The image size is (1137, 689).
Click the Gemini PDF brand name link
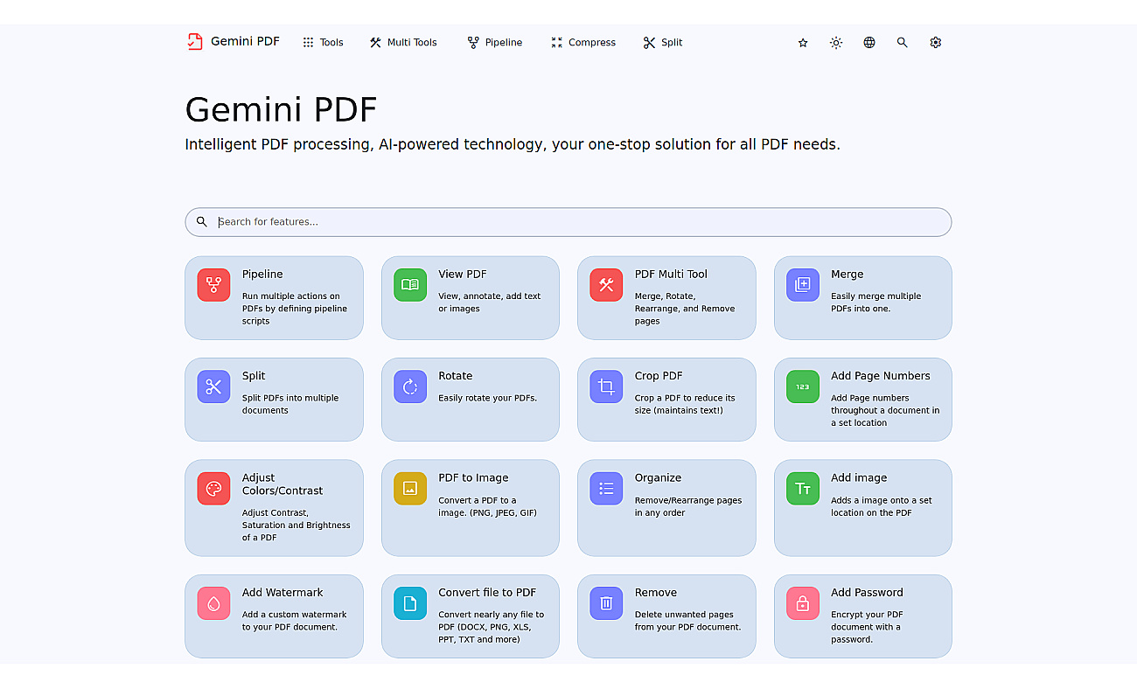click(245, 42)
